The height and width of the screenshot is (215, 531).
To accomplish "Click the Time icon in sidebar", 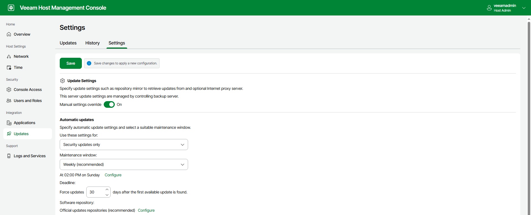I will pos(9,67).
